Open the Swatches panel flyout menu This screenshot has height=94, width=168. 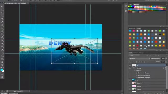click(166, 4)
